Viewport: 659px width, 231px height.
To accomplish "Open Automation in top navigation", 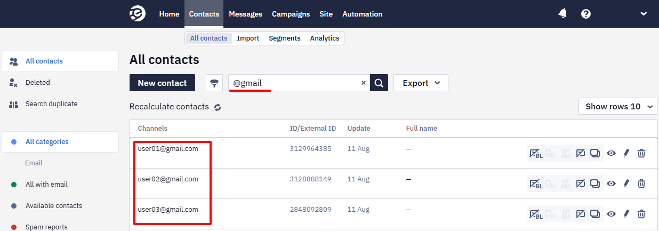I will [362, 14].
